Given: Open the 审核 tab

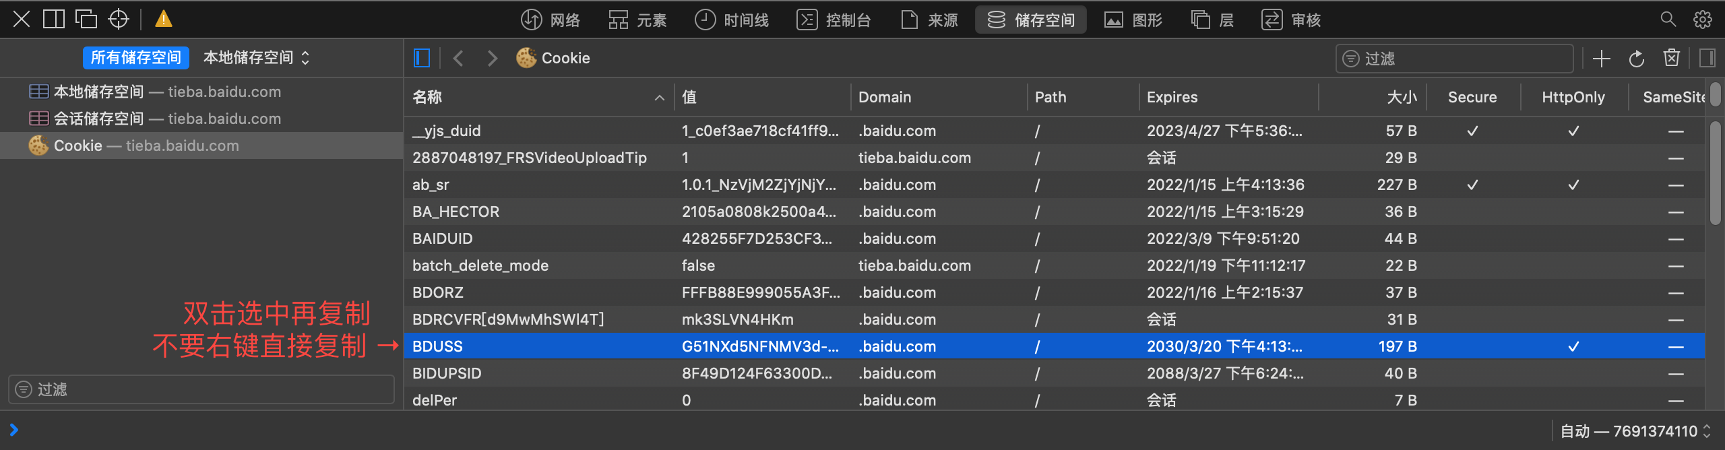Looking at the screenshot, I should pos(1291,20).
